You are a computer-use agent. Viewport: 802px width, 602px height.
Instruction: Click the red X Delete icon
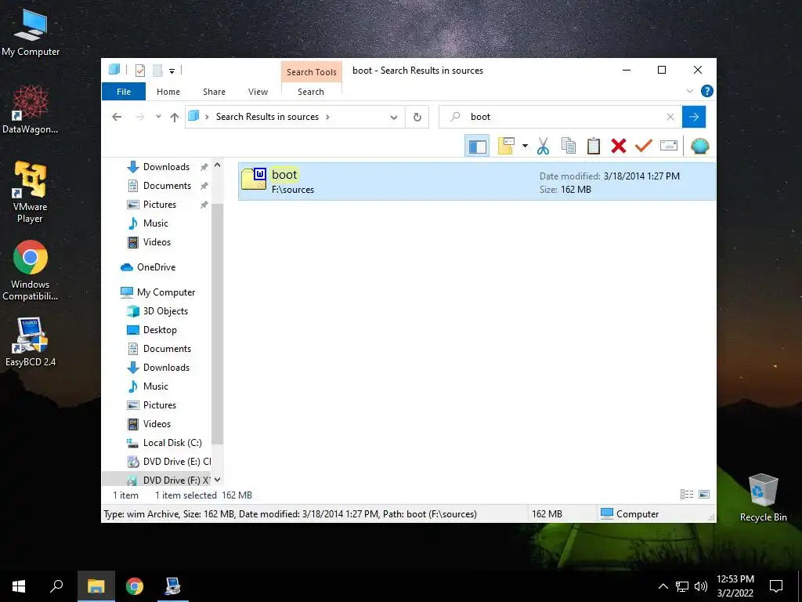(x=619, y=147)
